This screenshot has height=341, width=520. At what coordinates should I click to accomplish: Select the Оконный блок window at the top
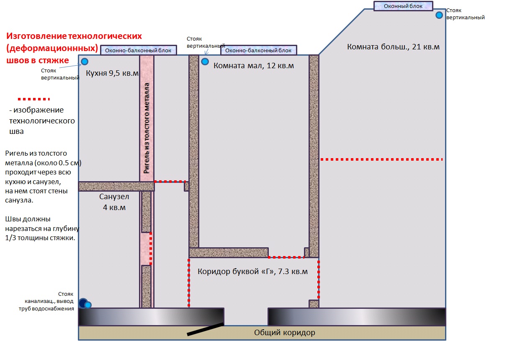(x=403, y=5)
